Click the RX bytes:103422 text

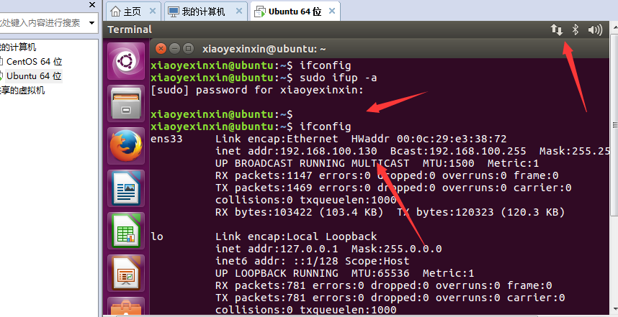coord(264,212)
